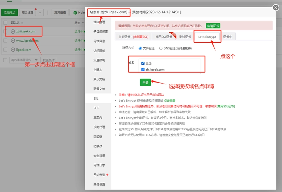This screenshot has height=192, width=282.
Task: Open the 商用SSL证书 tab
Action: 164,37
